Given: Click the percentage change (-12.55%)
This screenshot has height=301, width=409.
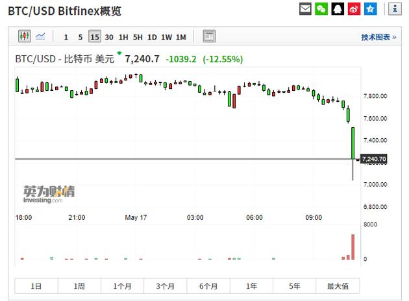Looking at the screenshot, I should (x=223, y=59).
